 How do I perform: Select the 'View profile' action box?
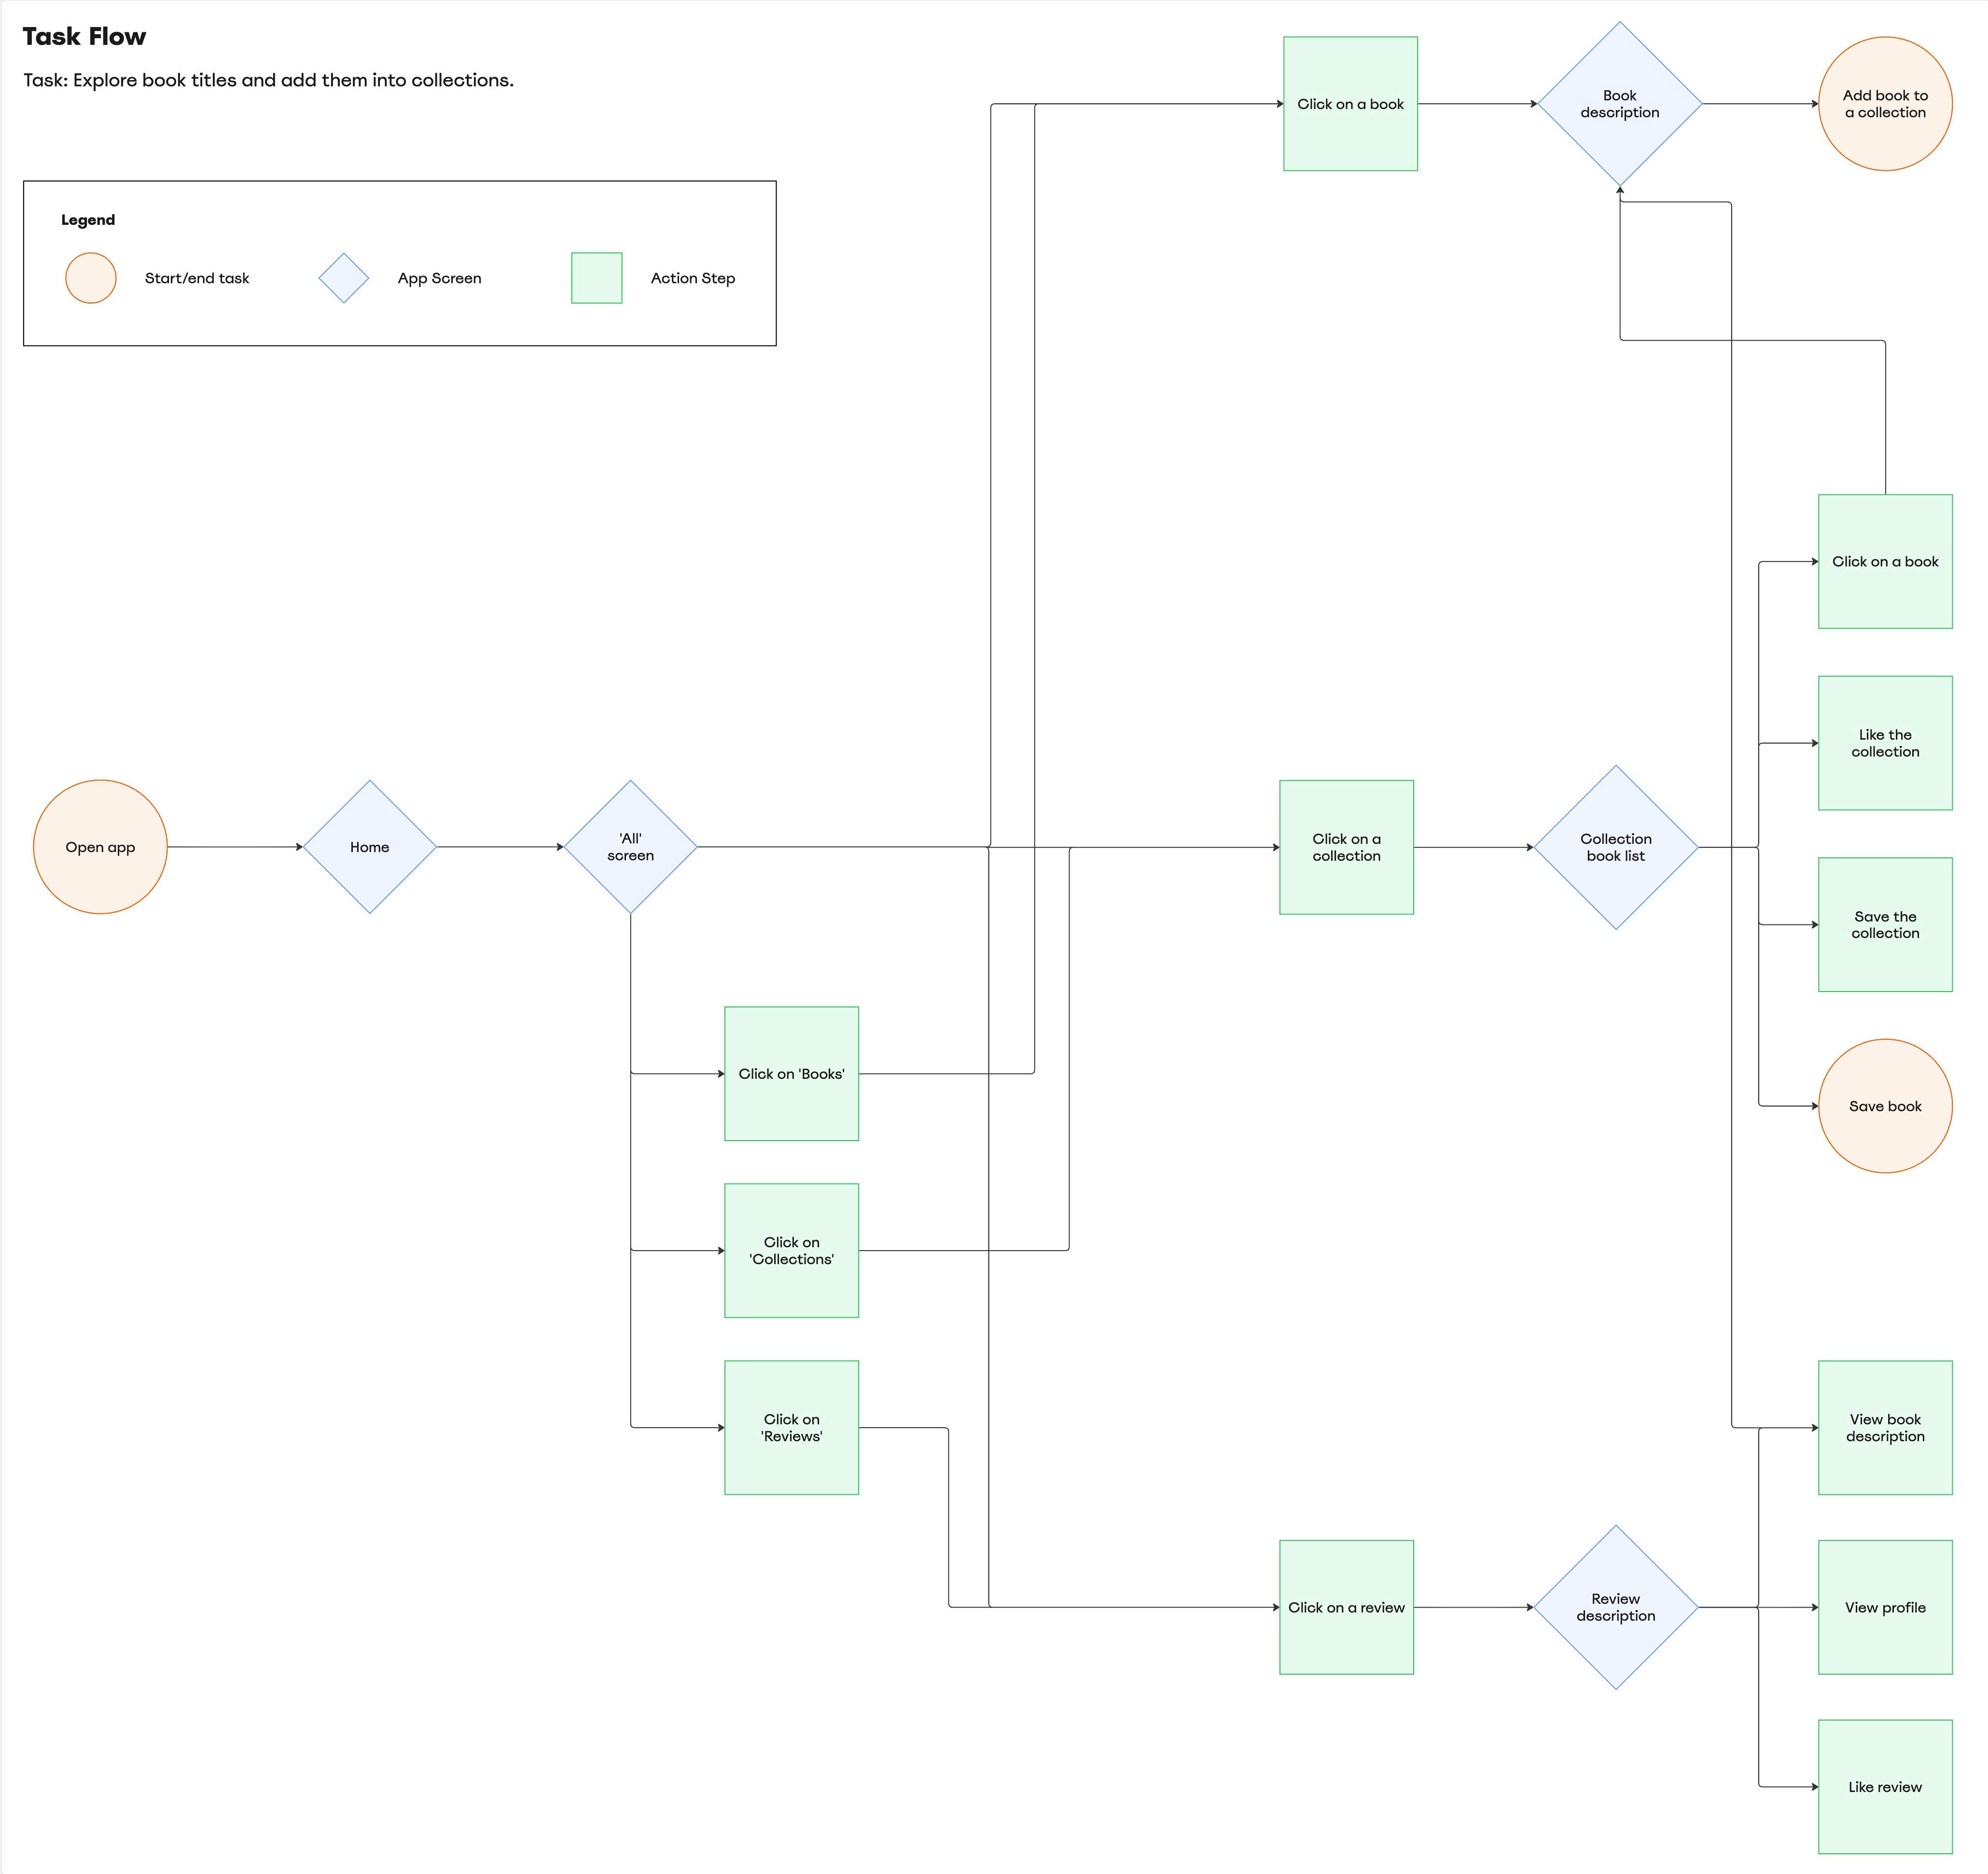(x=1885, y=1607)
